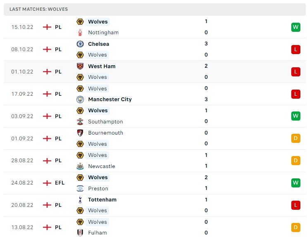This screenshot has height=237, width=307.
Task: Open the Tottenham team link
Action: [x=102, y=199]
